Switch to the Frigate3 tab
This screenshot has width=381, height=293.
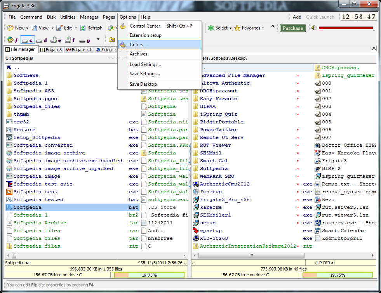[51, 50]
